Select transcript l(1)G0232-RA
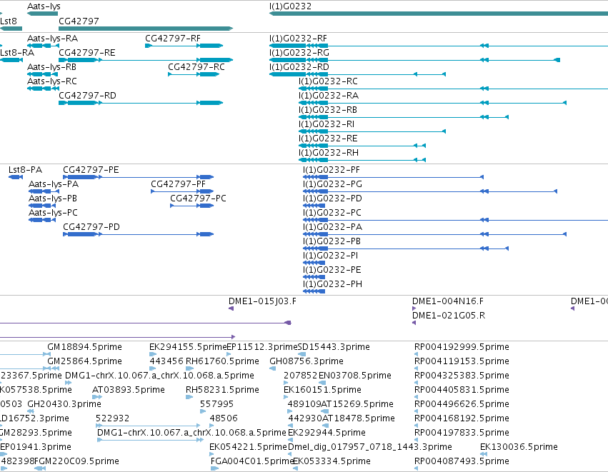Image resolution: width=608 pixels, height=472 pixels. tap(433, 103)
